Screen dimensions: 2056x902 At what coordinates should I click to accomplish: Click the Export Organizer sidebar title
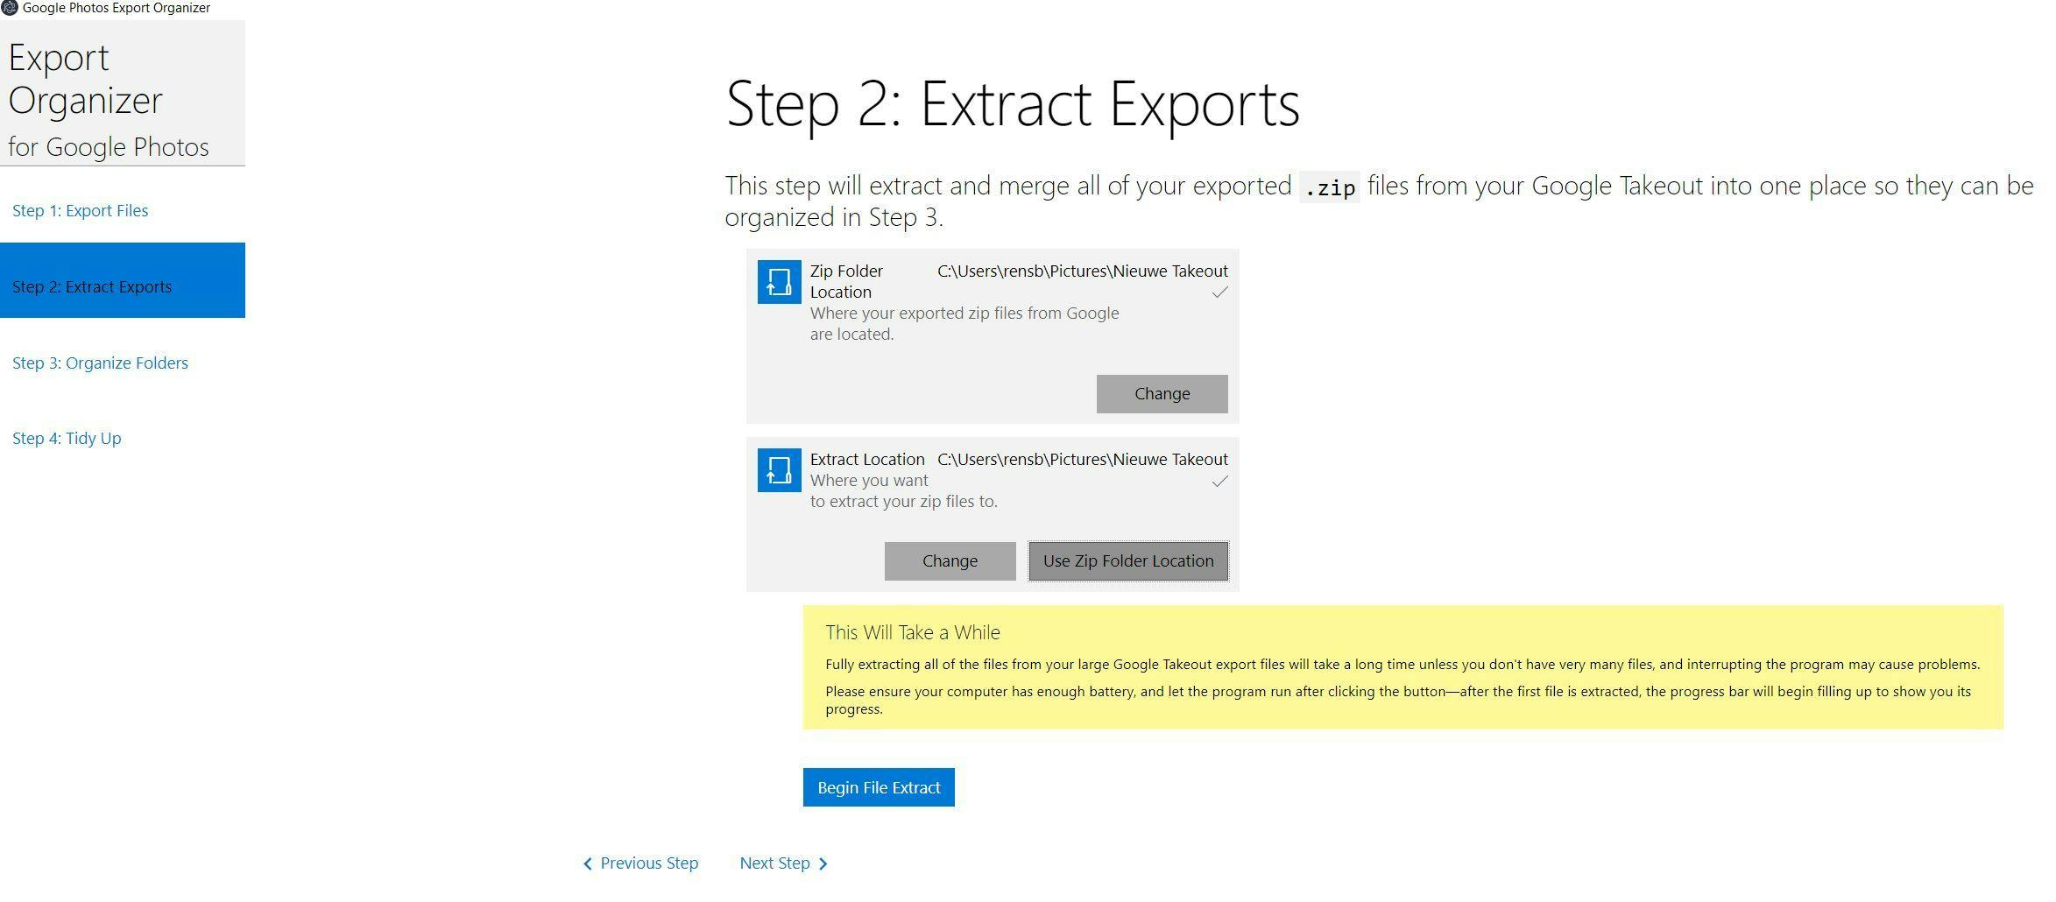pyautogui.click(x=86, y=79)
